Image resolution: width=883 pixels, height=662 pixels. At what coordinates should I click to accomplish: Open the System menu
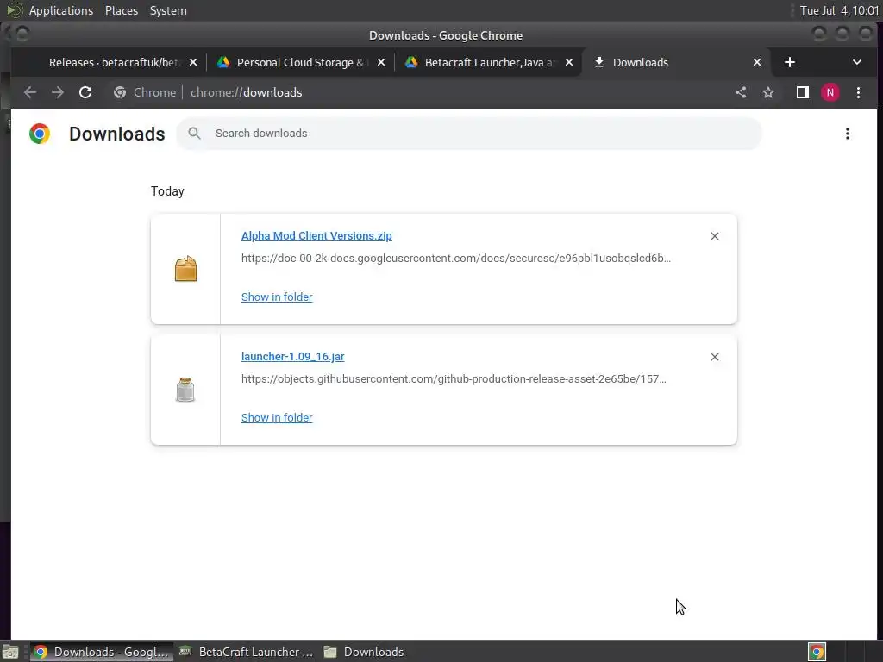(168, 10)
